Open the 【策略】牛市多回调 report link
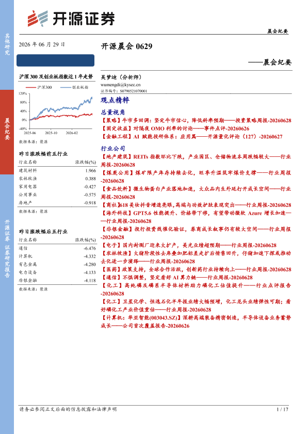Screen dimensions: 307x434 point(196,120)
